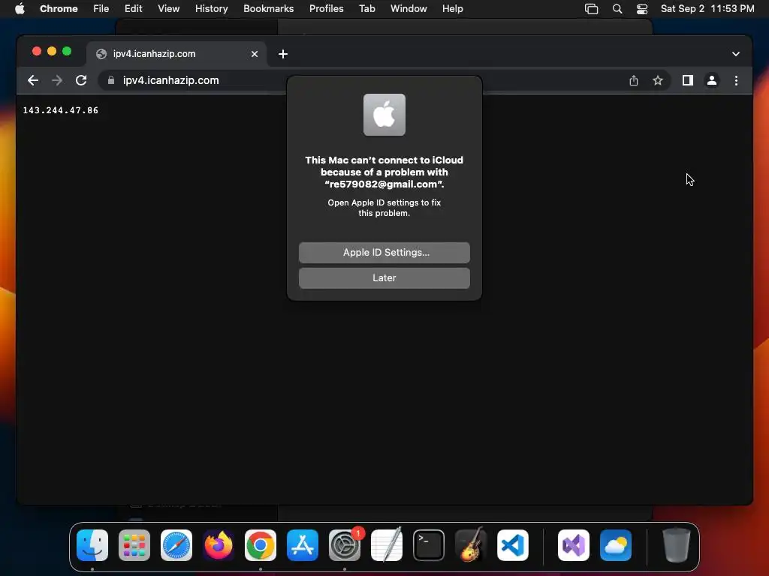Launch Safari from the Dock
The image size is (769, 576).
point(176,545)
